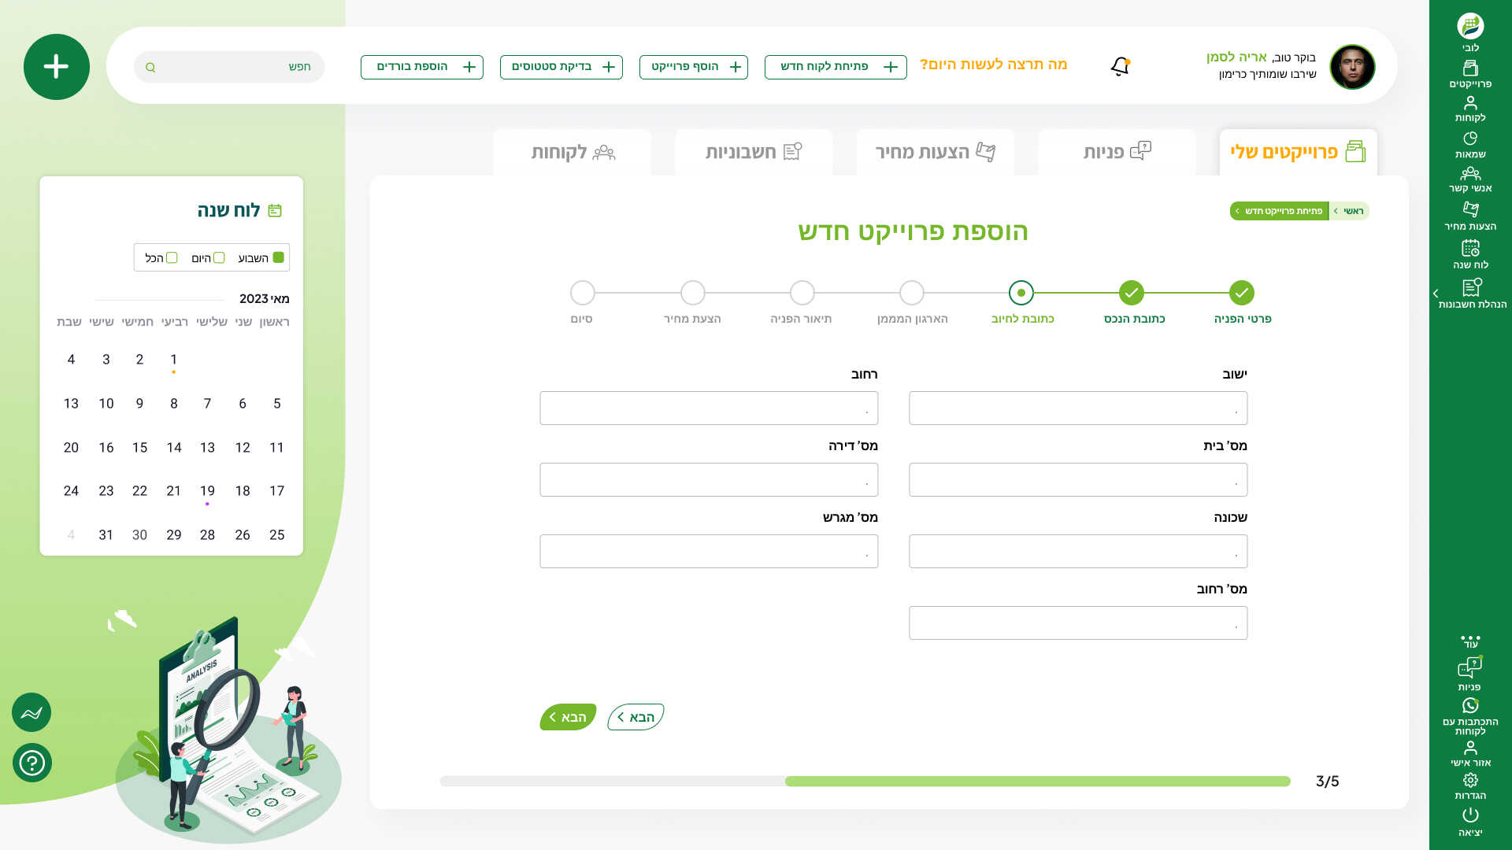
Task: Click the ראשי breadcrumb link
Action: point(1353,211)
